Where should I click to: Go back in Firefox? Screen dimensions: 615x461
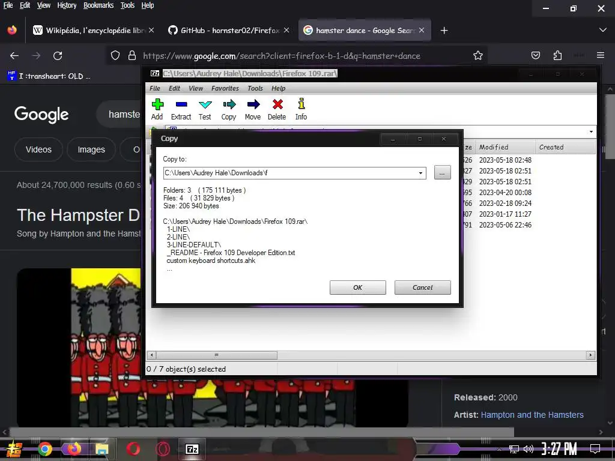[x=14, y=56]
